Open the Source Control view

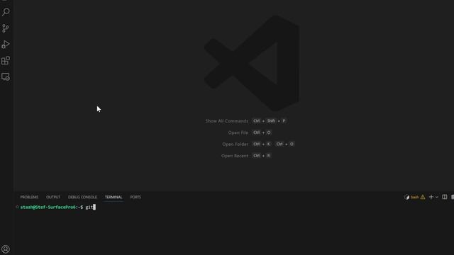point(6,28)
